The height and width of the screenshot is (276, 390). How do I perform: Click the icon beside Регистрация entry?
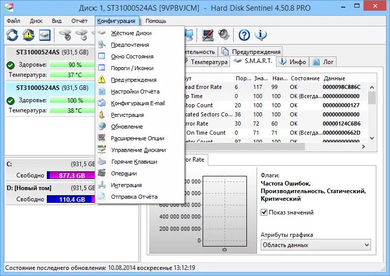tap(101, 115)
